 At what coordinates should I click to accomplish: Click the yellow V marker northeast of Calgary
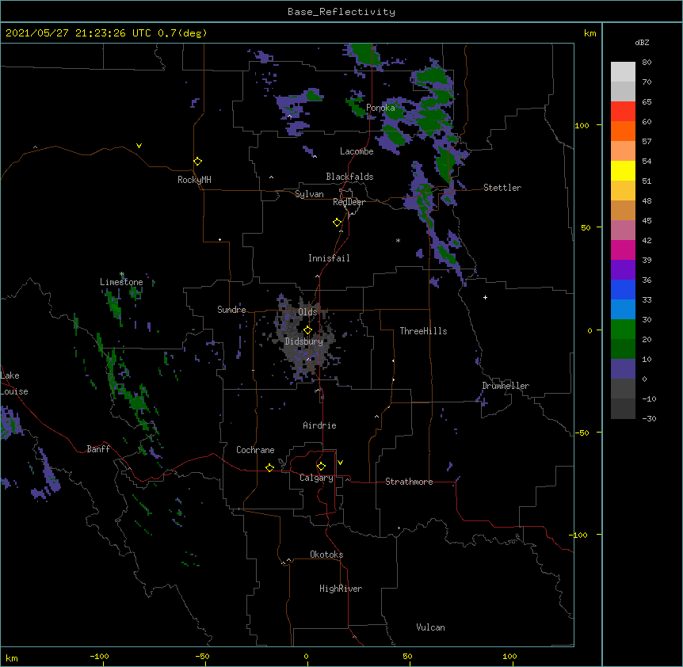coord(340,463)
